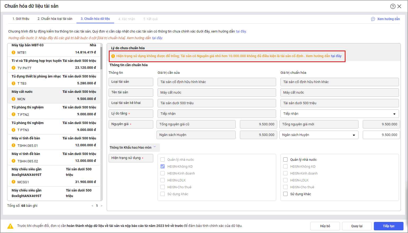408x233 pixels.
Task: Click warning icon beside TV PHTT
Action: point(14,68)
